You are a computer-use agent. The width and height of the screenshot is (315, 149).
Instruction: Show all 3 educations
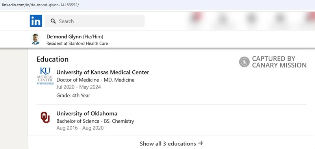pos(171,144)
